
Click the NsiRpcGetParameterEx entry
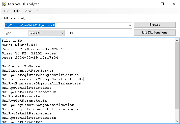(24, 101)
